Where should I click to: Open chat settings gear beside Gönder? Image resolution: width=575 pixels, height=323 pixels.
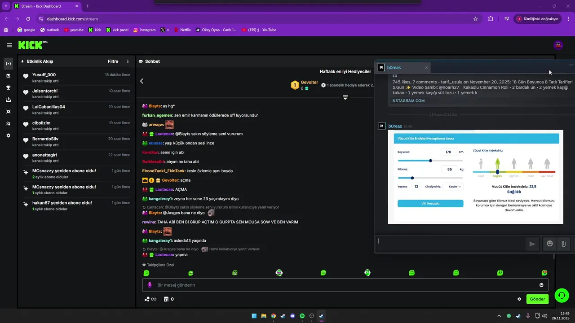tap(519, 299)
